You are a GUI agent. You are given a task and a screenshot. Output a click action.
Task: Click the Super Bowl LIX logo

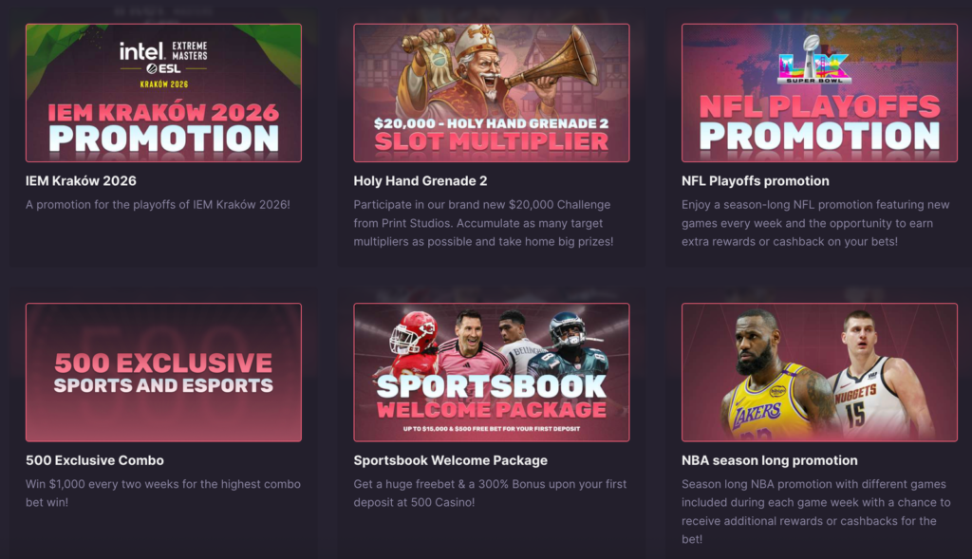tap(813, 60)
